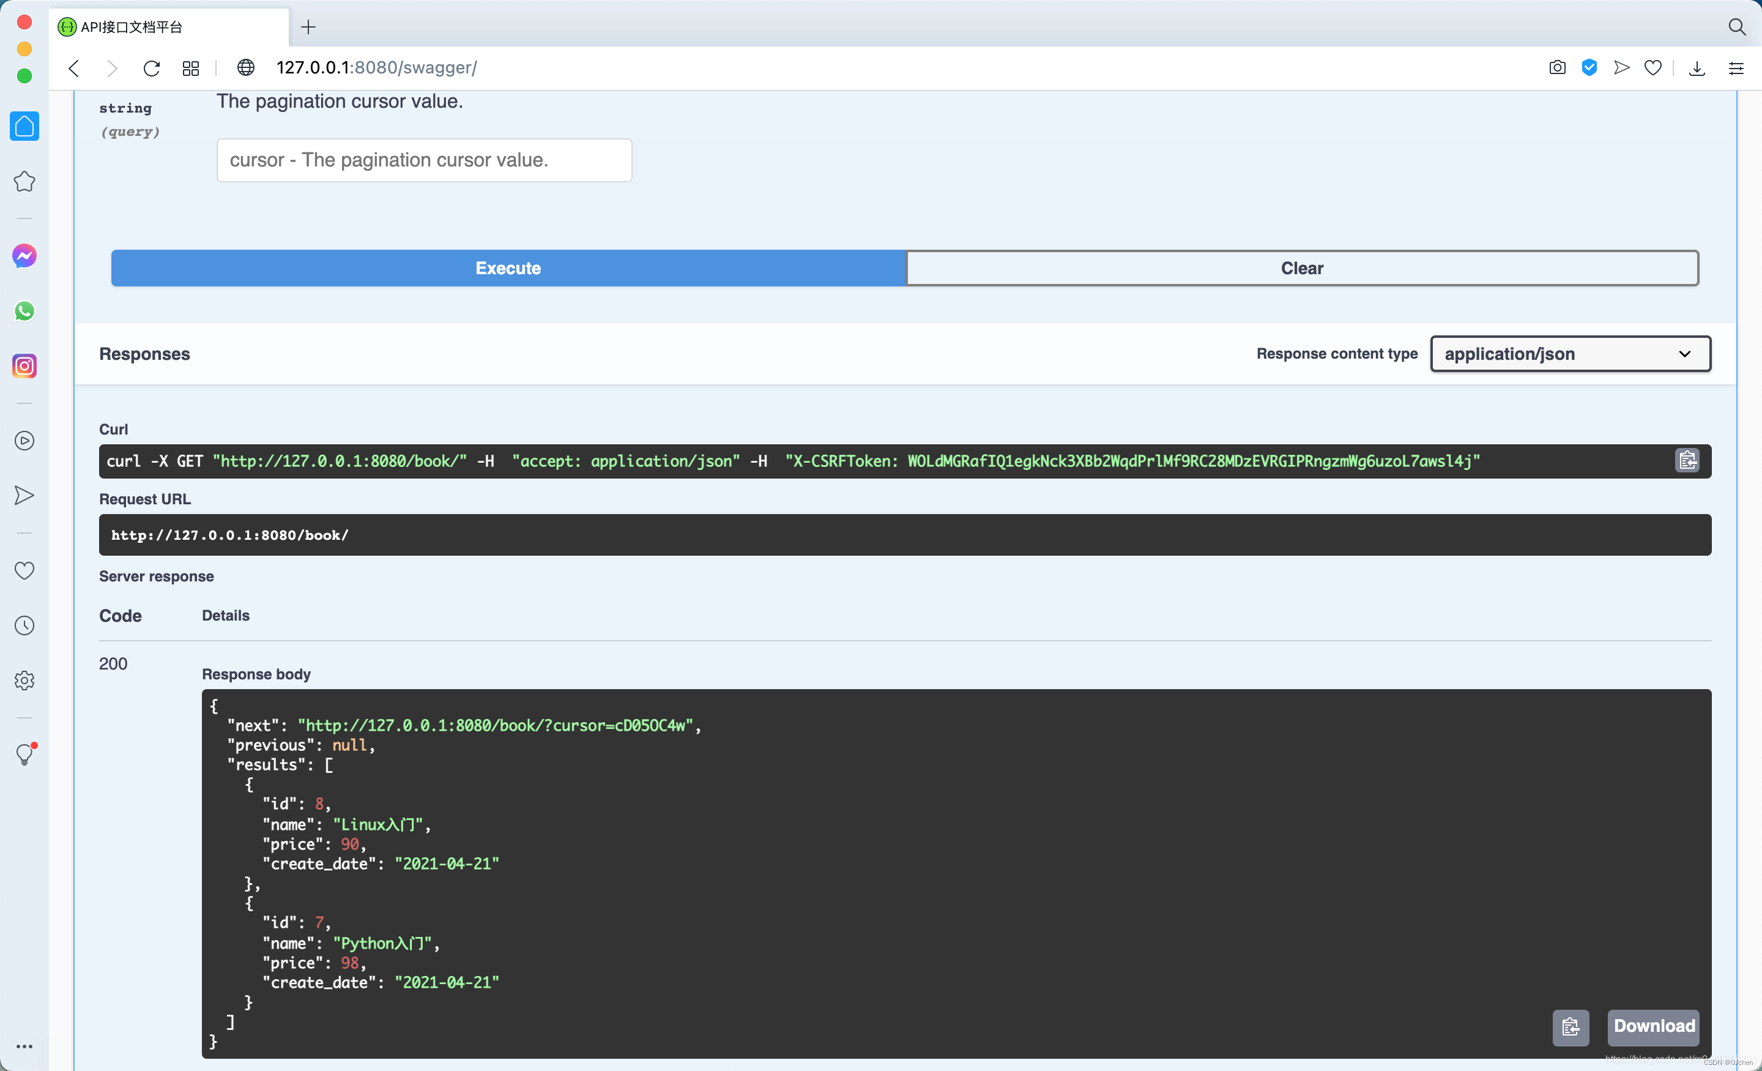
Task: Click the next page cursor link
Action: coord(492,725)
